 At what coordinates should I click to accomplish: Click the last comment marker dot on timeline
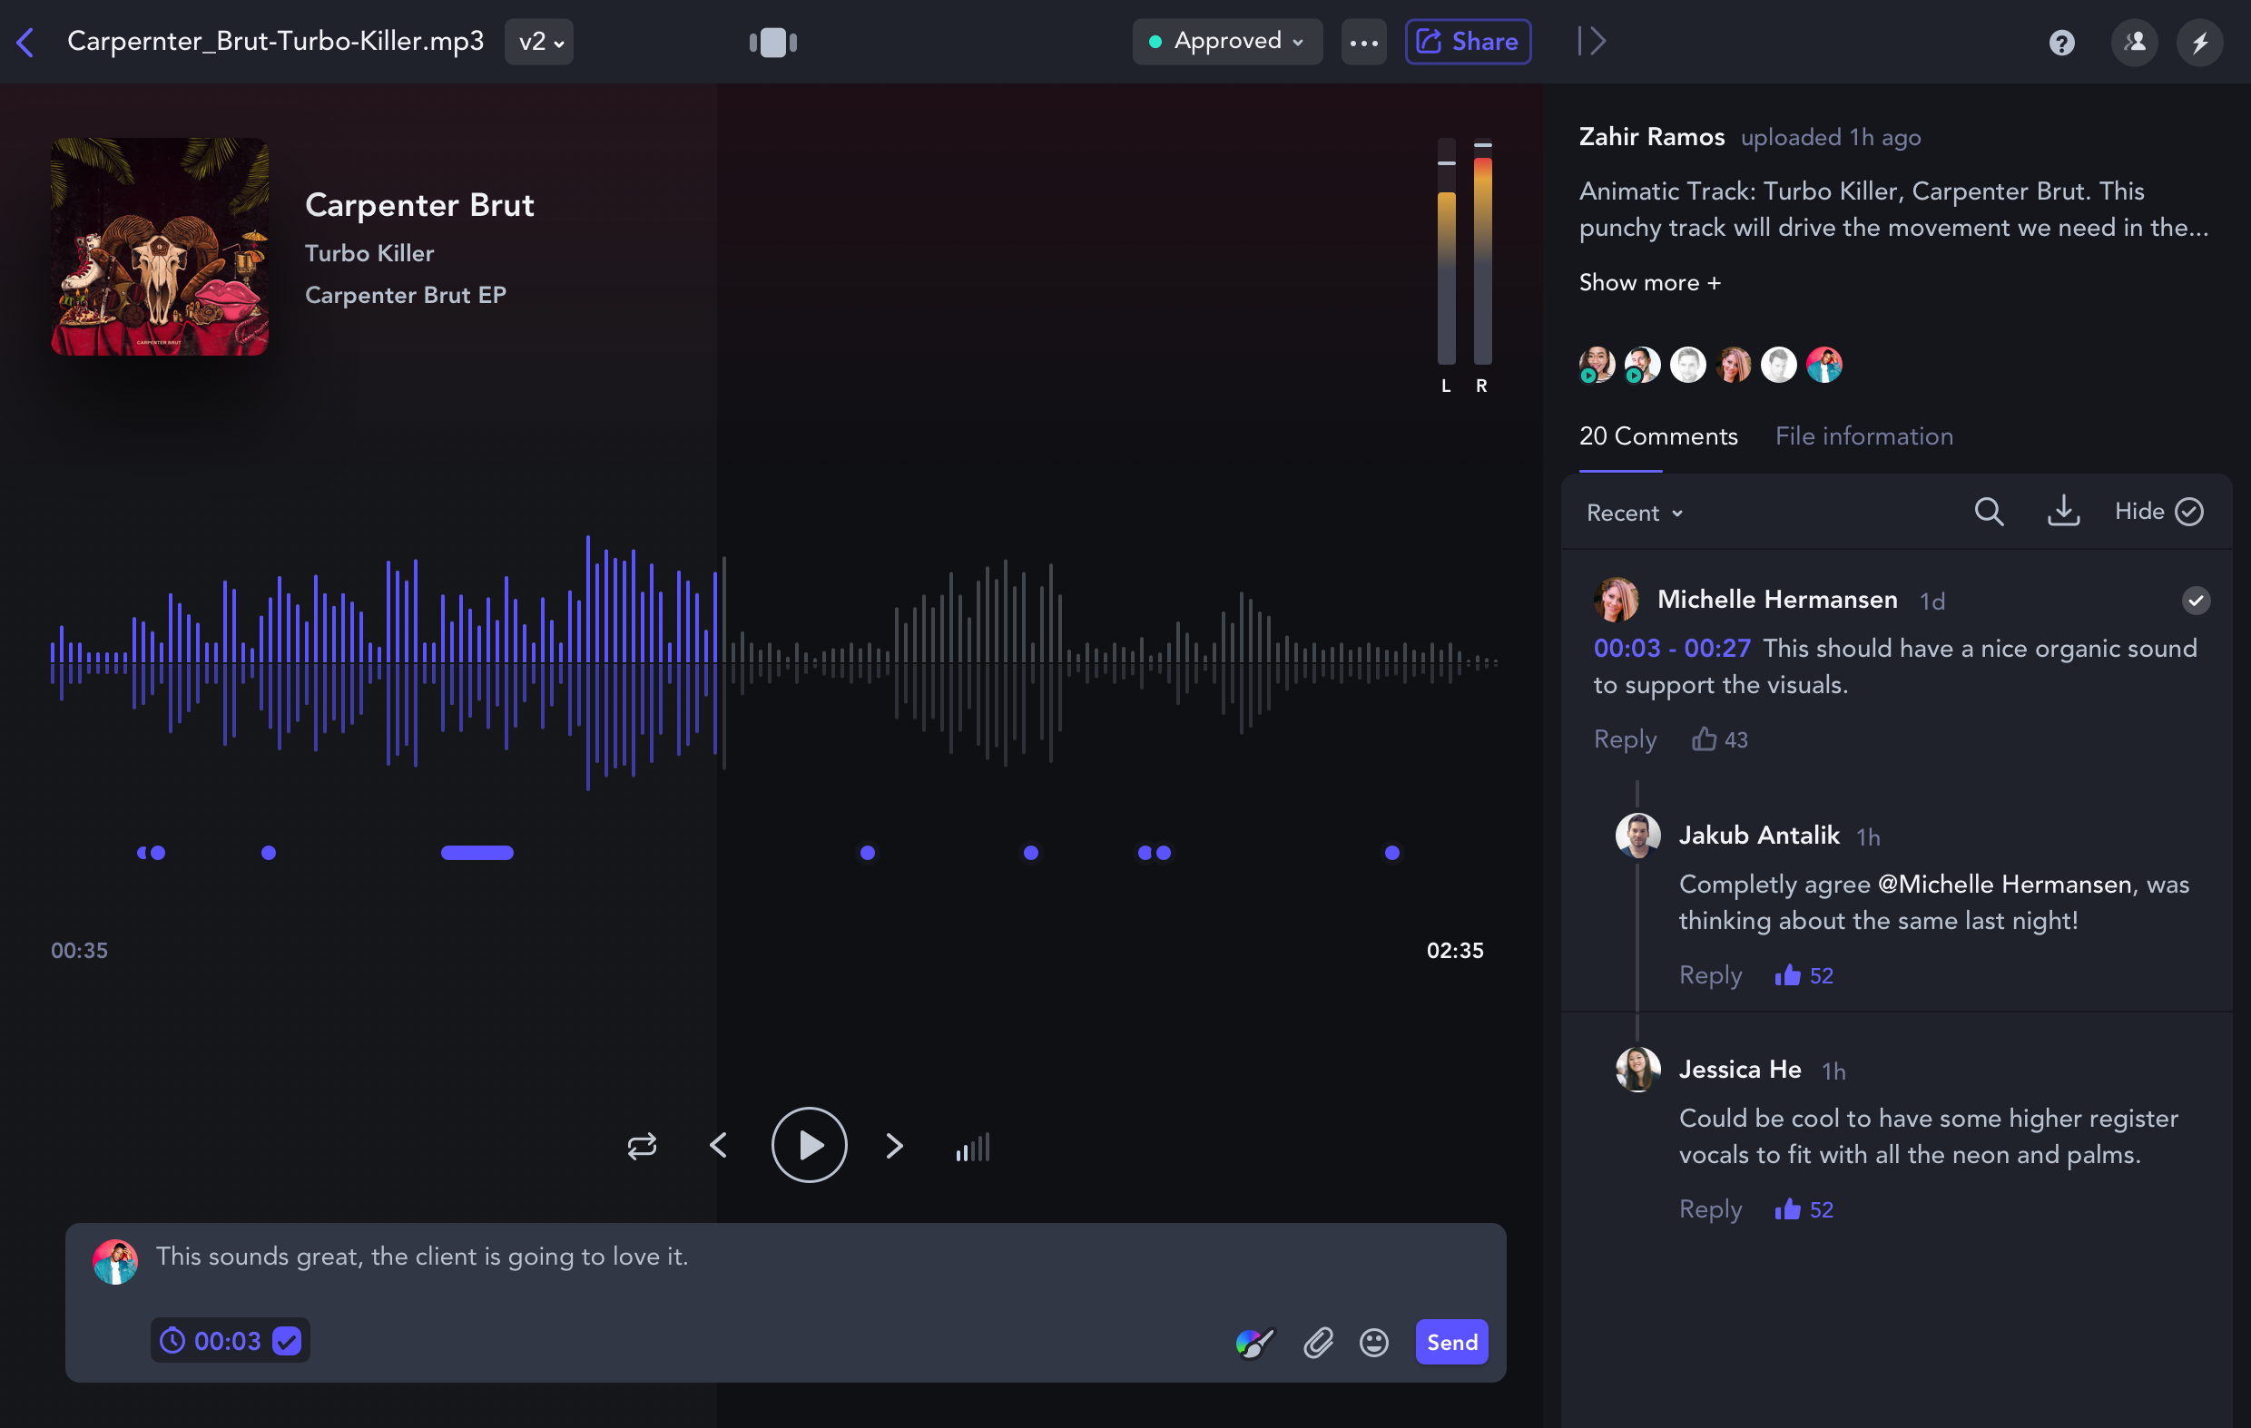pyautogui.click(x=1392, y=852)
